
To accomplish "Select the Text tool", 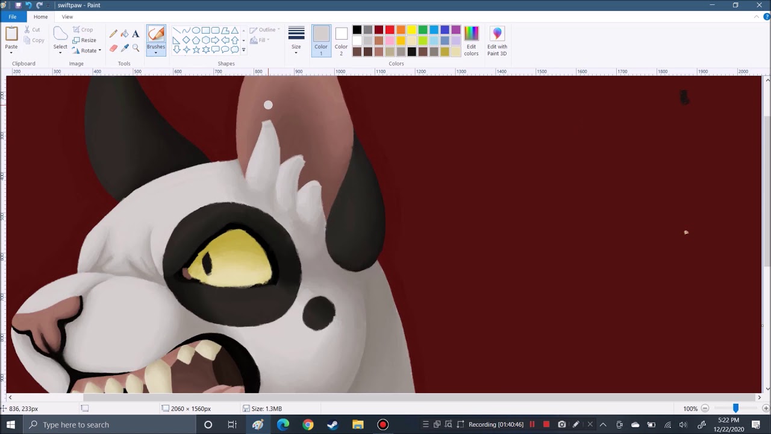I will pyautogui.click(x=136, y=34).
